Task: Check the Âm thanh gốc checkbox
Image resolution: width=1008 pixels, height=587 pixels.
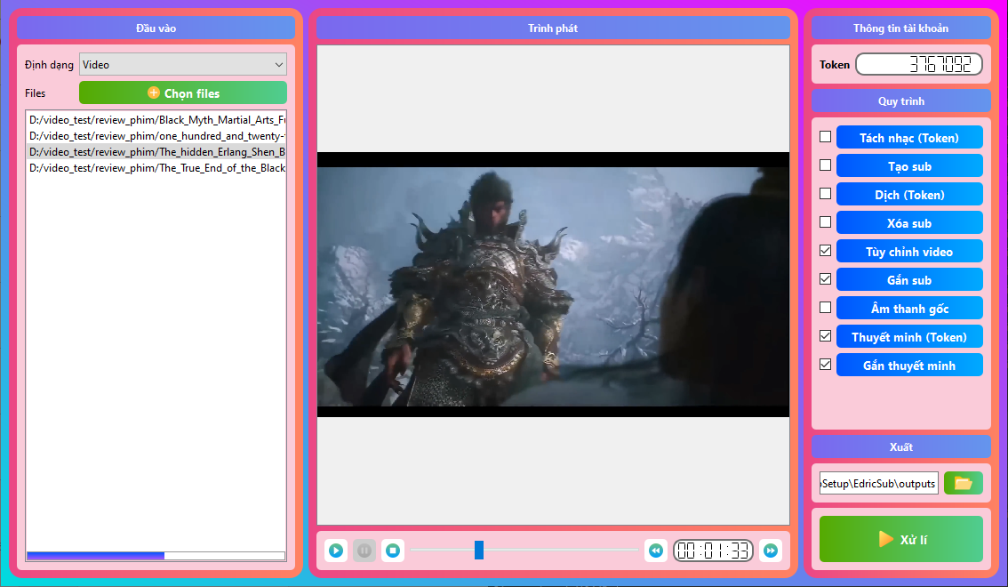Action: pyautogui.click(x=824, y=308)
